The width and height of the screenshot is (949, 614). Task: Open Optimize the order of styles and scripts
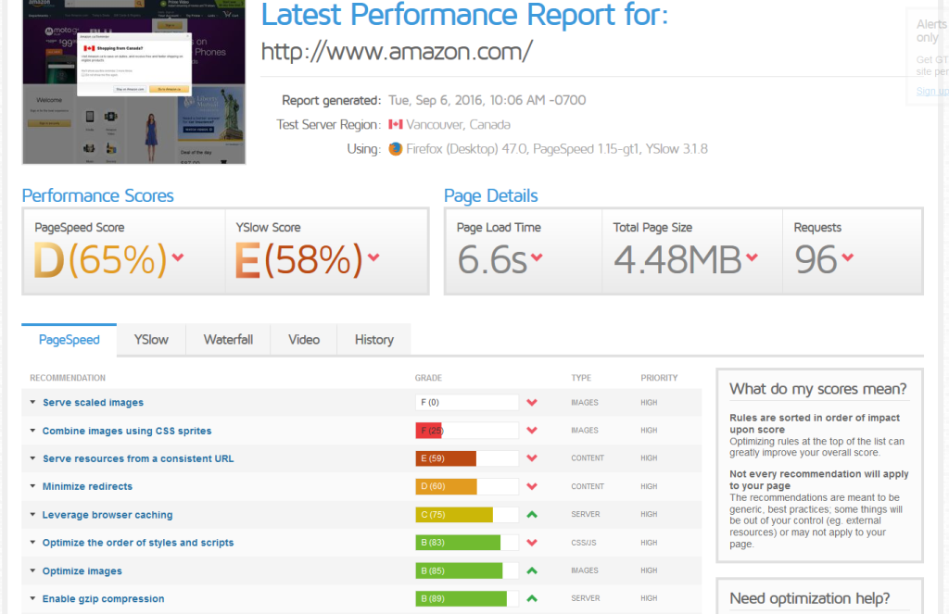138,543
